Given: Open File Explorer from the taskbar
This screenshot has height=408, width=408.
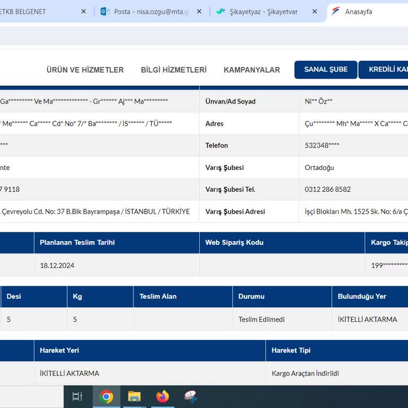Looking at the screenshot, I should click(134, 396).
